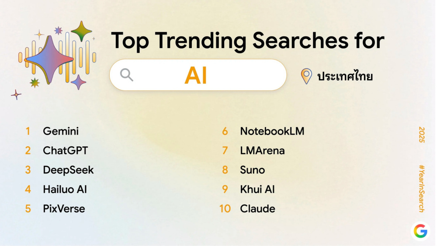437x246 pixels.
Task: Click the AI search bar field
Action: point(198,75)
